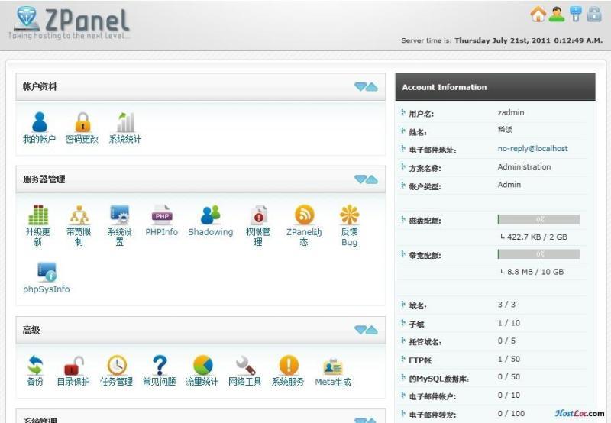Image resolution: width=611 pixels, height=423 pixels.
Task: Expand the 服务器管理 section with down arrow
Action: pos(360,179)
